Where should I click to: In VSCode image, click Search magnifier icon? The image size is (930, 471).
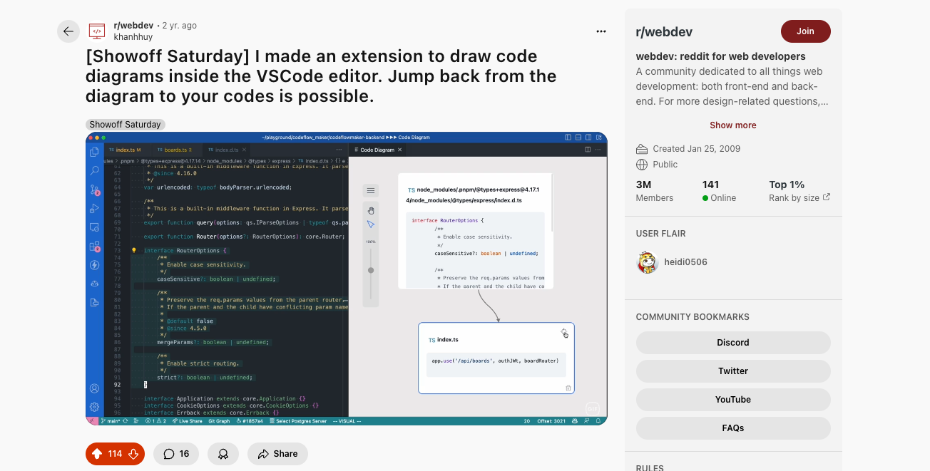coord(94,171)
